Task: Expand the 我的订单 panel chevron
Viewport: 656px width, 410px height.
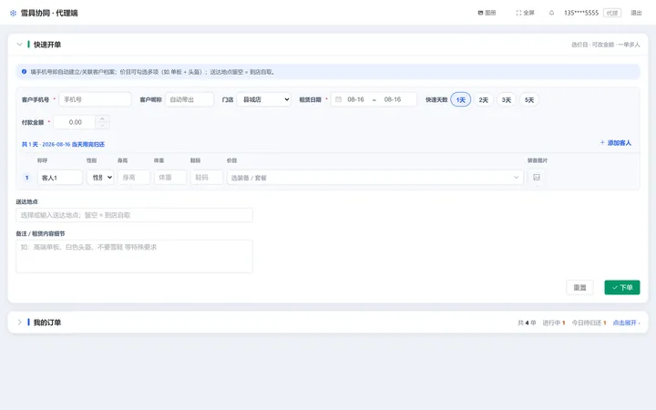Action: point(19,323)
